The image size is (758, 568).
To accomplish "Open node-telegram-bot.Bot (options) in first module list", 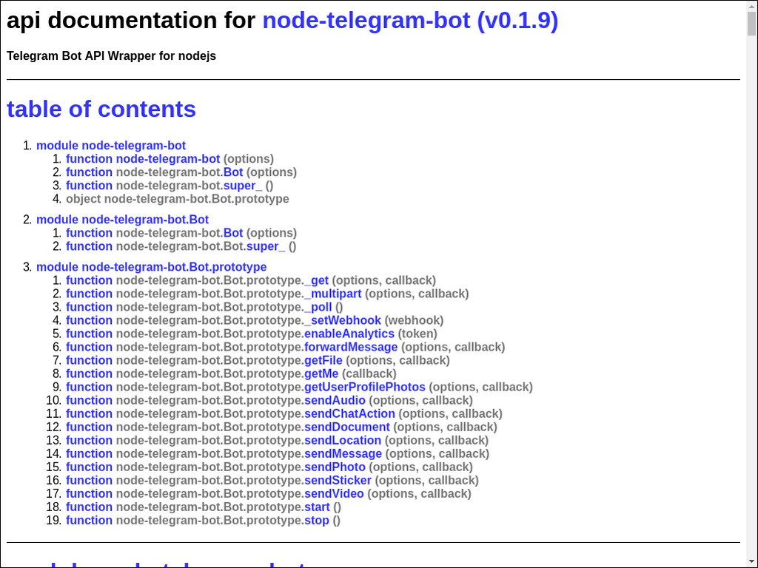I will click(181, 172).
